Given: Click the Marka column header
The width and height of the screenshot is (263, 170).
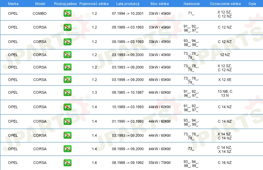Looking at the screenshot, I should 13,4.
